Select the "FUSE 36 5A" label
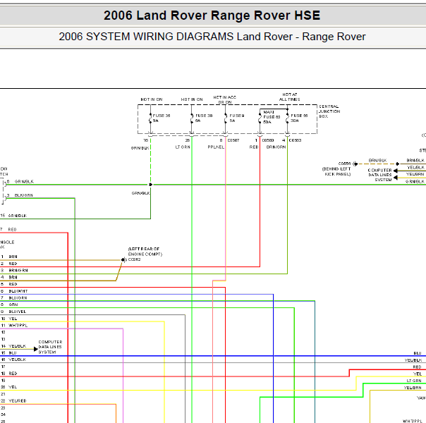 (162, 118)
